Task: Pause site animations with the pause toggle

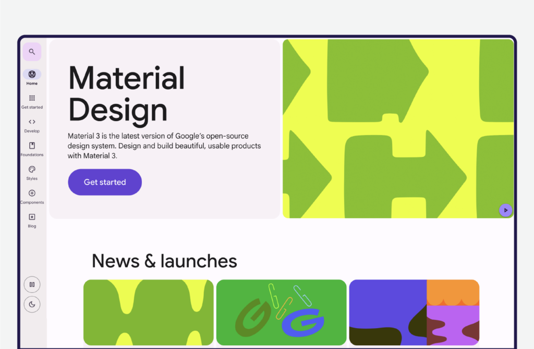Action: click(x=32, y=284)
